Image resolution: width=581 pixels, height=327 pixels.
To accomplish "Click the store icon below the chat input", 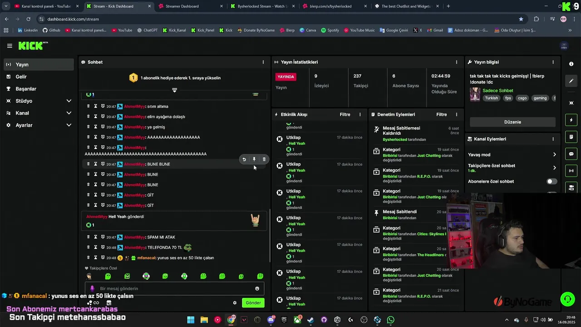I will click(109, 303).
